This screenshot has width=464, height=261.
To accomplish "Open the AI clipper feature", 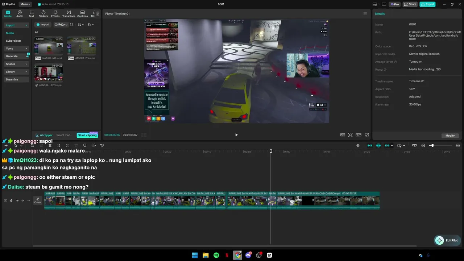I will click(x=44, y=135).
